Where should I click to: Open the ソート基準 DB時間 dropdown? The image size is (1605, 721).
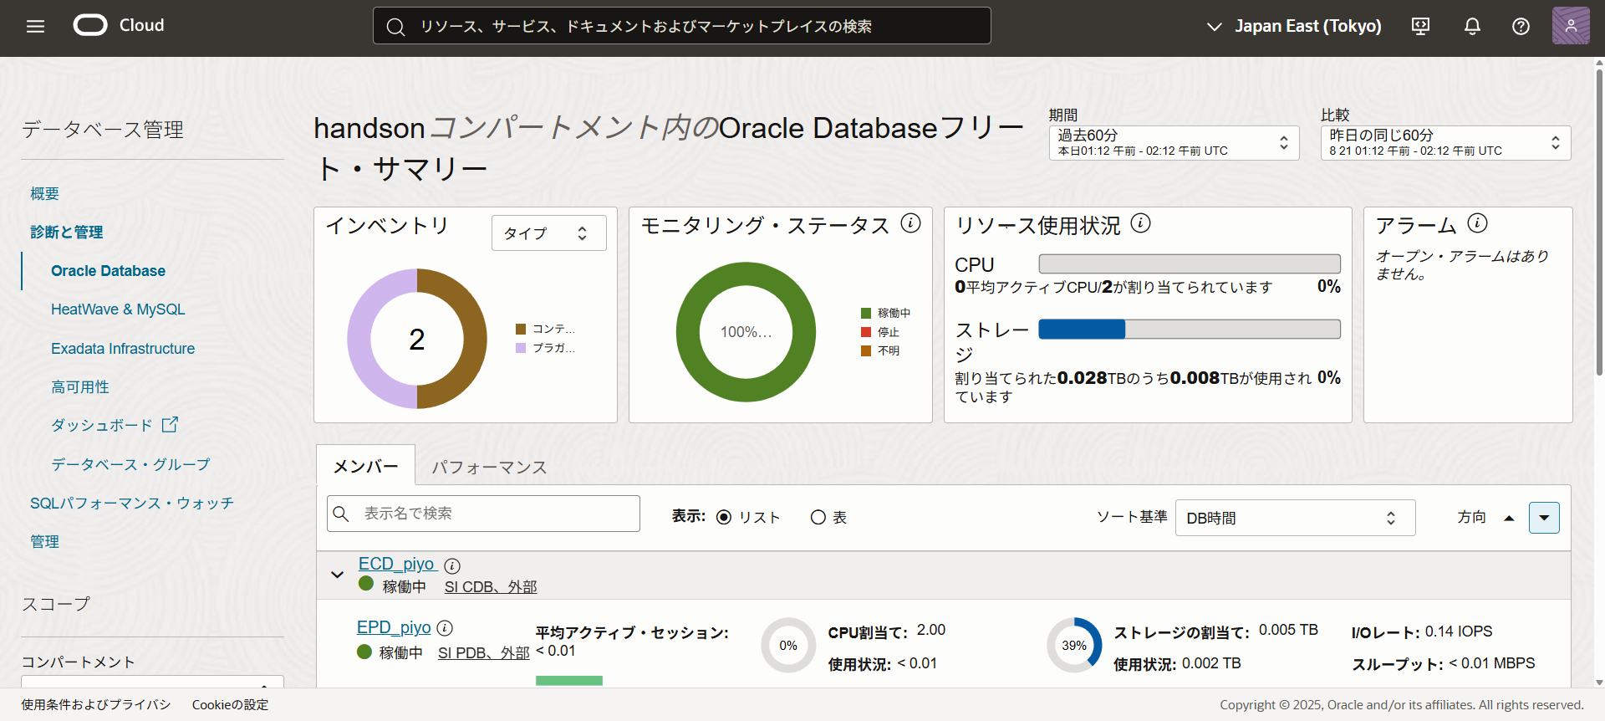pos(1296,518)
